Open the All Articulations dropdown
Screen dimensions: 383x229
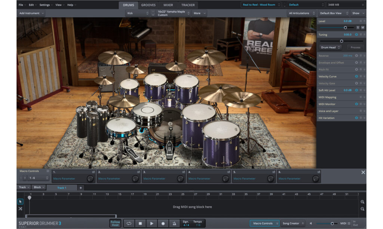tap(302, 13)
